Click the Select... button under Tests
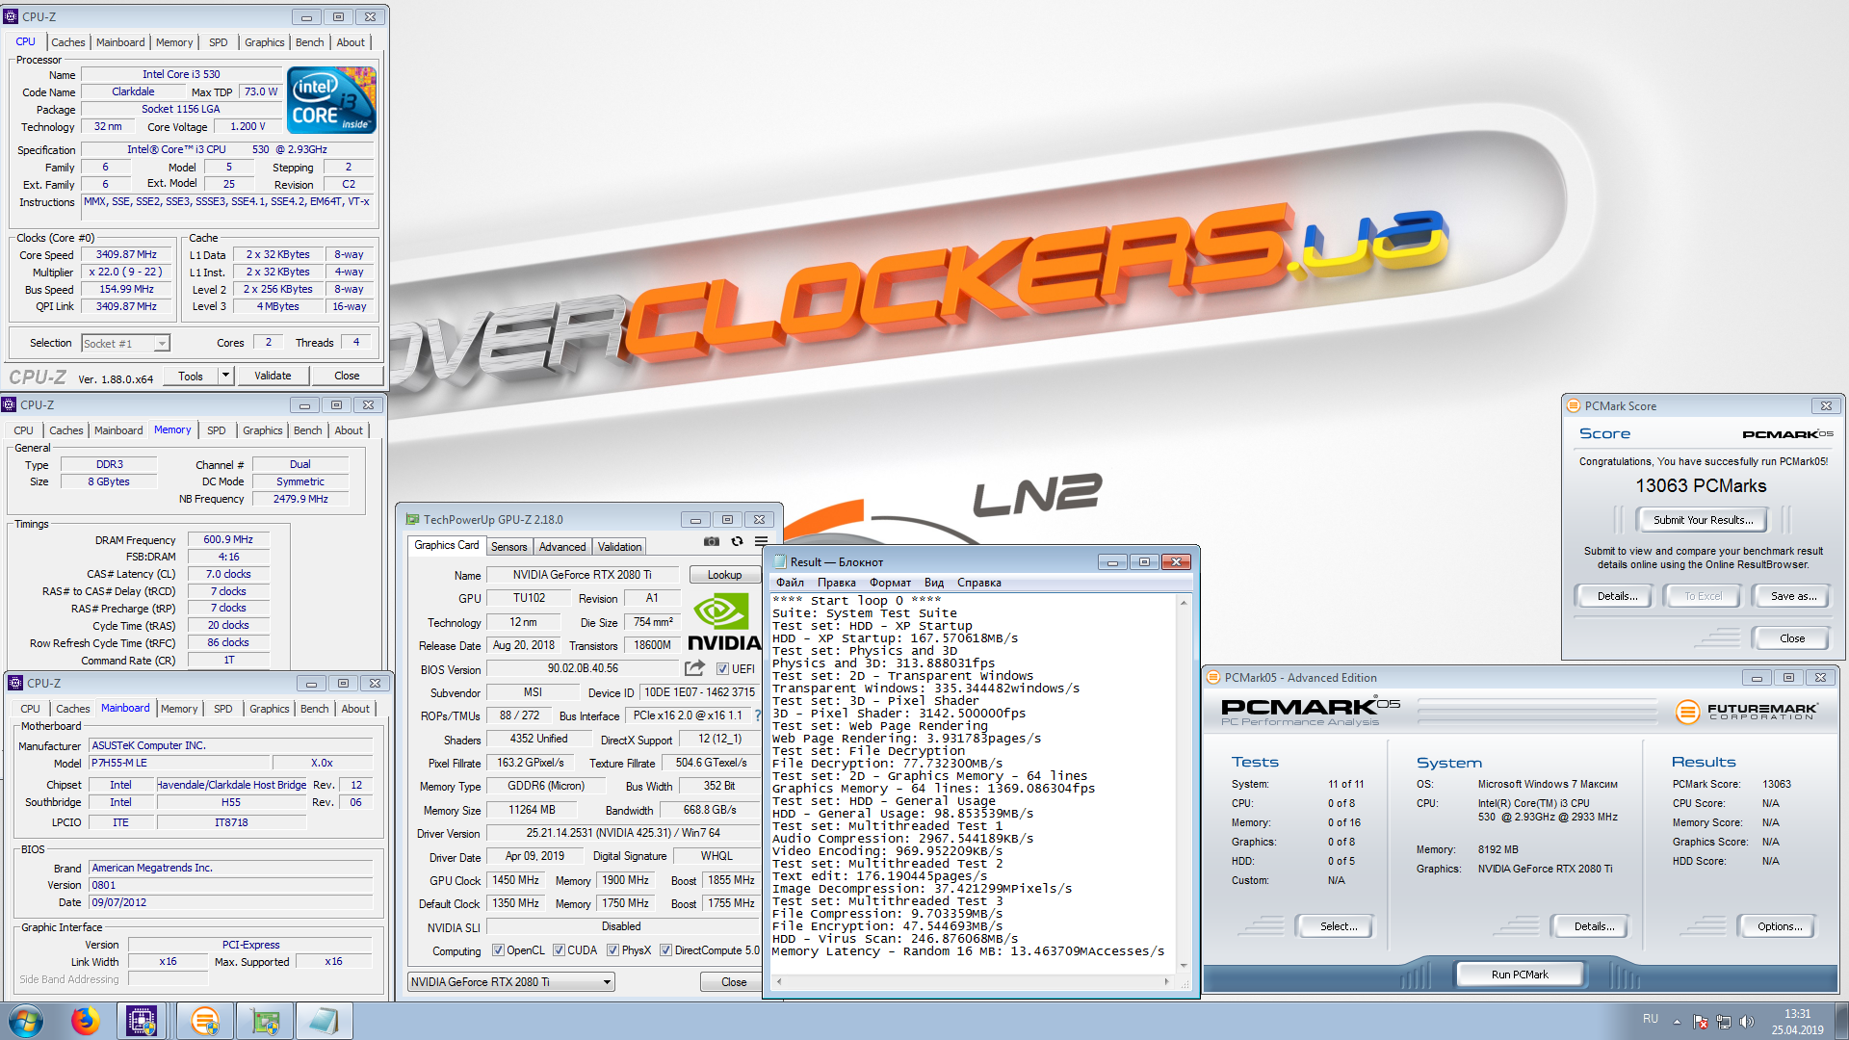The height and width of the screenshot is (1040, 1849). click(1338, 926)
